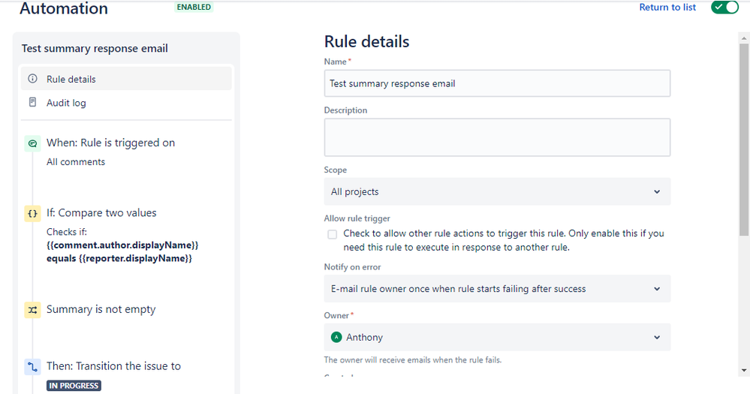The height and width of the screenshot is (394, 750).
Task: Select Rule details in the sidebar
Action: 71,79
